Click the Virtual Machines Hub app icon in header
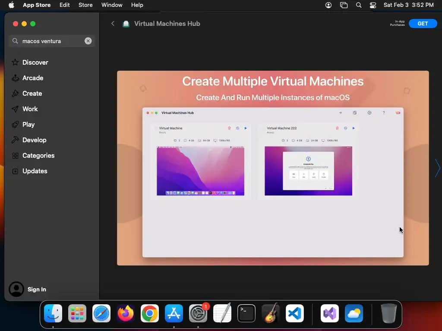This screenshot has width=442, height=331. (126, 24)
